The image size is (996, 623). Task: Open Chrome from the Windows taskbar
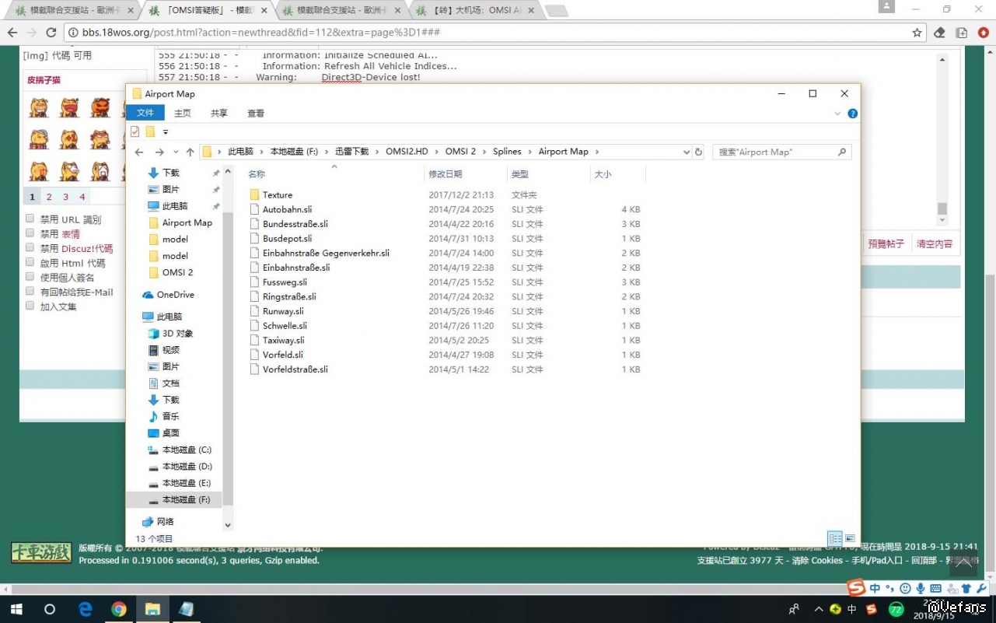click(x=118, y=609)
